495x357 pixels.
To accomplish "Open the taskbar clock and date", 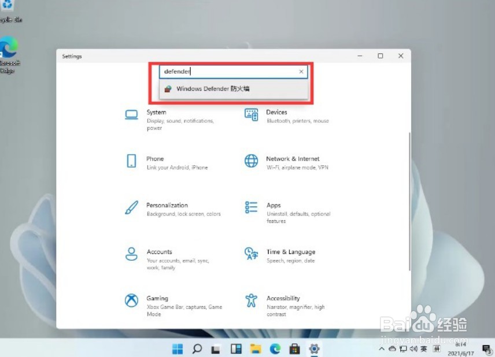I will (460, 349).
